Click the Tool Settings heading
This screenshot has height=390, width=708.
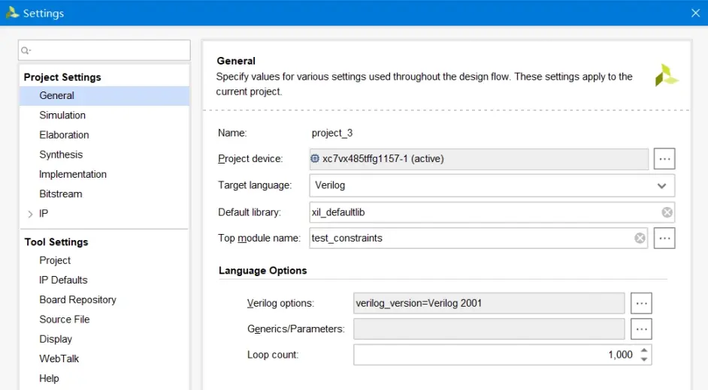point(56,242)
